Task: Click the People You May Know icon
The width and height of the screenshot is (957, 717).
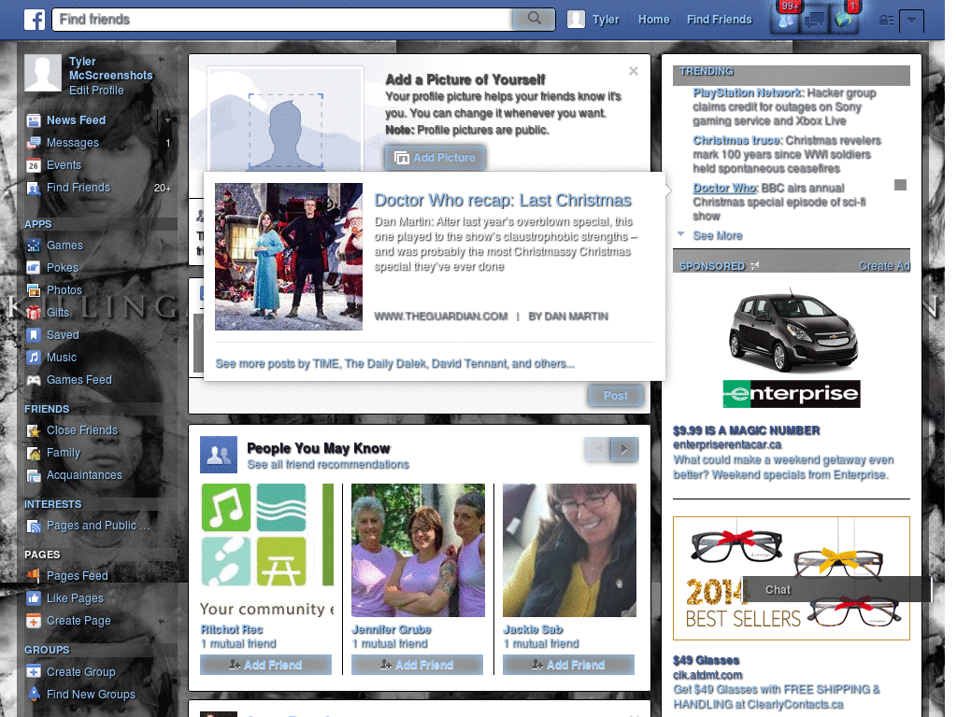Action: click(219, 455)
